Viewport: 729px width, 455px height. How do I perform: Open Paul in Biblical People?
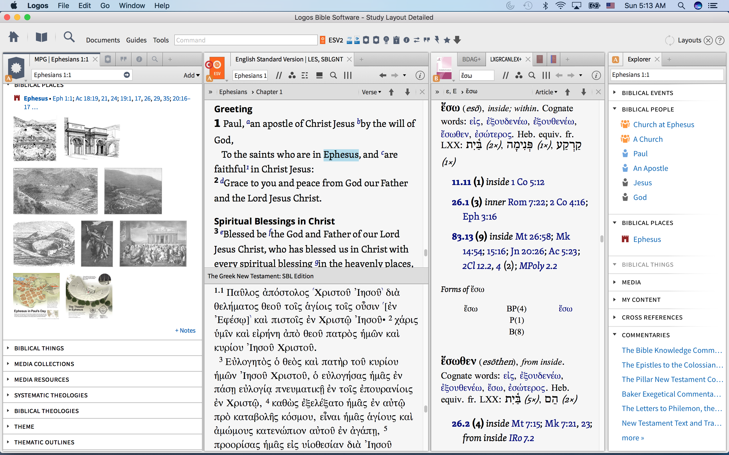click(x=640, y=153)
